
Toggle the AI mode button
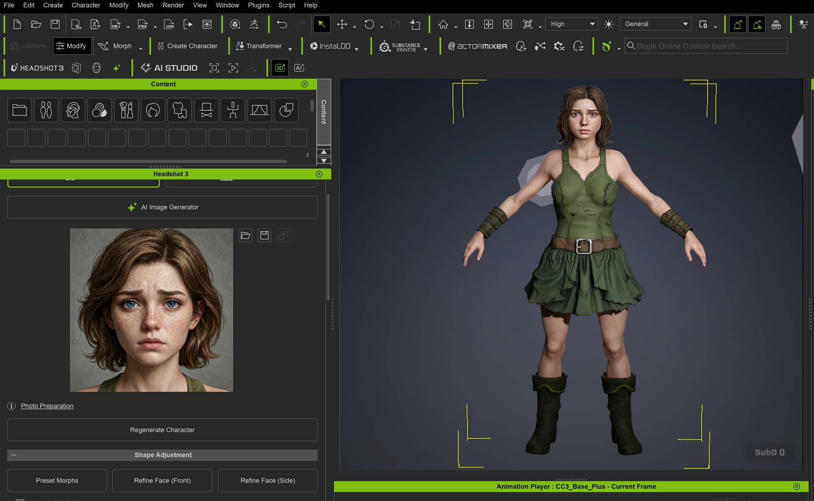coord(299,68)
